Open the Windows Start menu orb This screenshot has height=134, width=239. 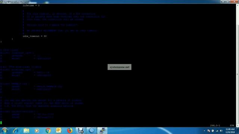tap(4, 131)
